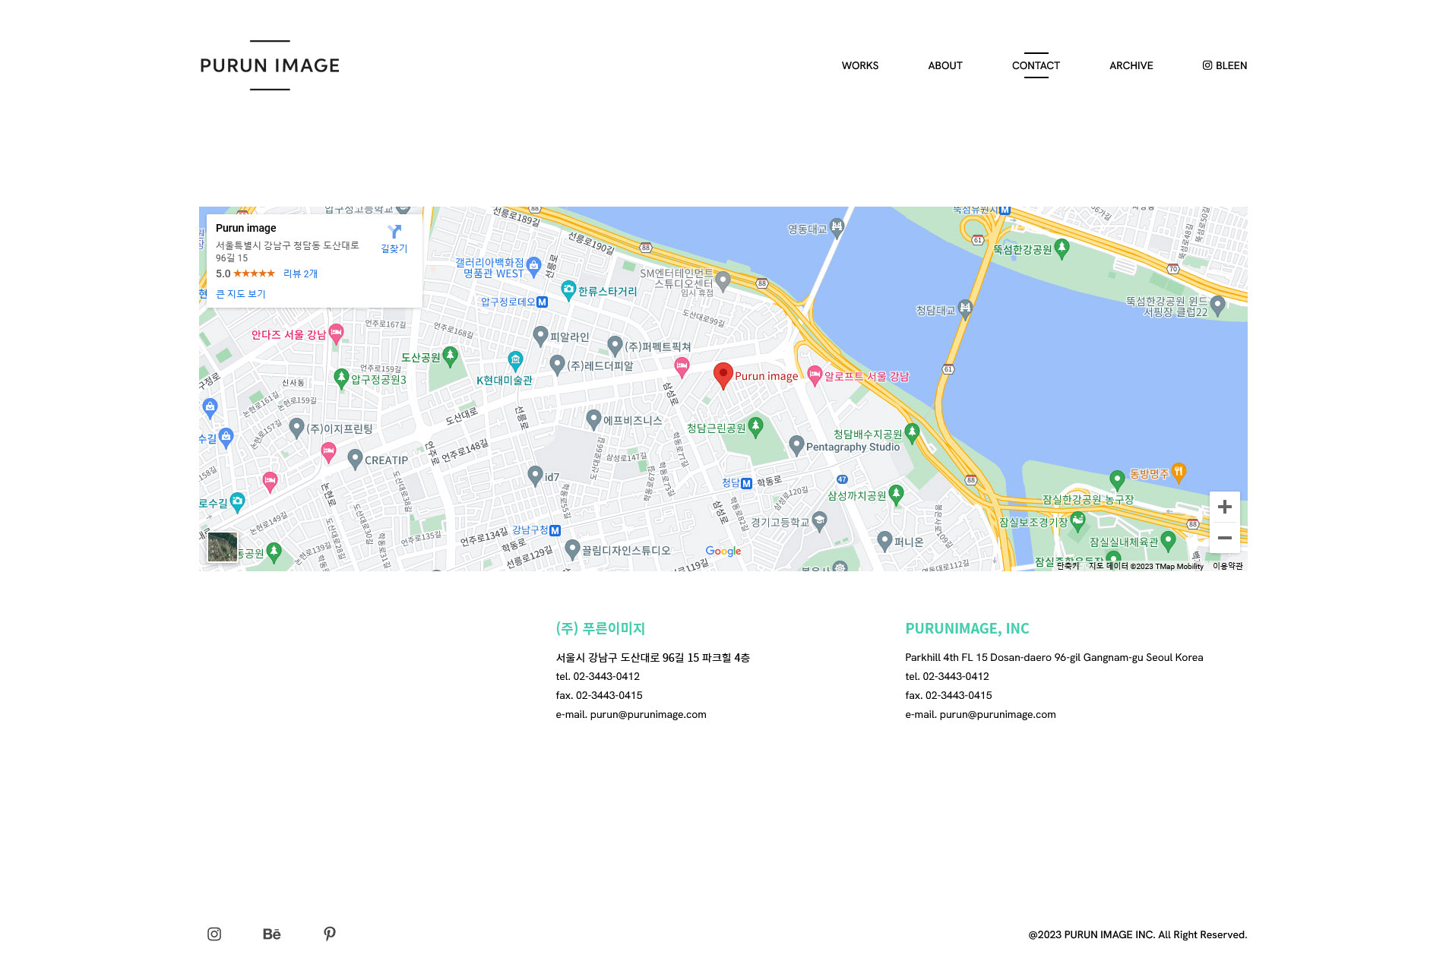Zoom out on the map
This screenshot has width=1446, height=980.
(1224, 538)
